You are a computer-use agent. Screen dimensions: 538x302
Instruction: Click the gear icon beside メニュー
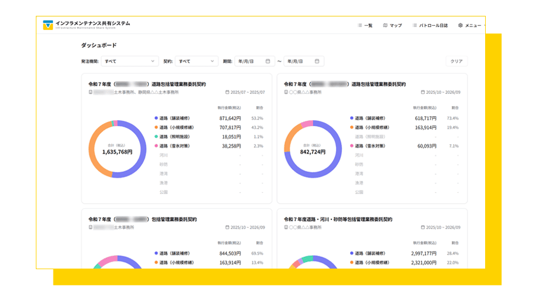(x=460, y=25)
